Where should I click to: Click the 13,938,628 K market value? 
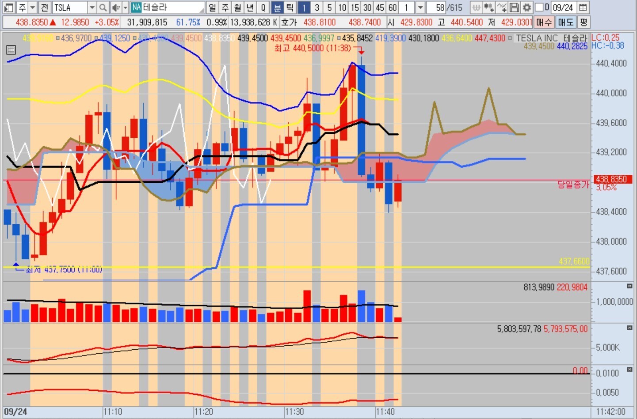pos(254,22)
